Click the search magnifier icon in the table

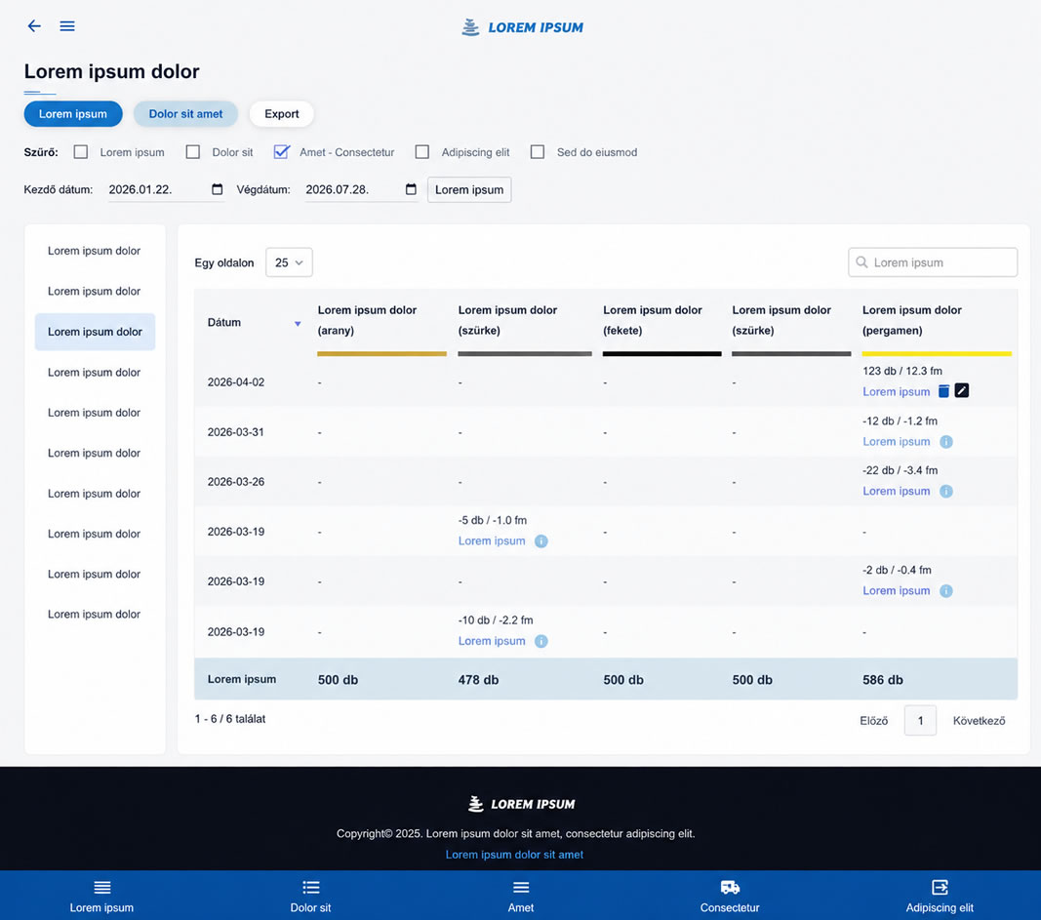coord(861,262)
